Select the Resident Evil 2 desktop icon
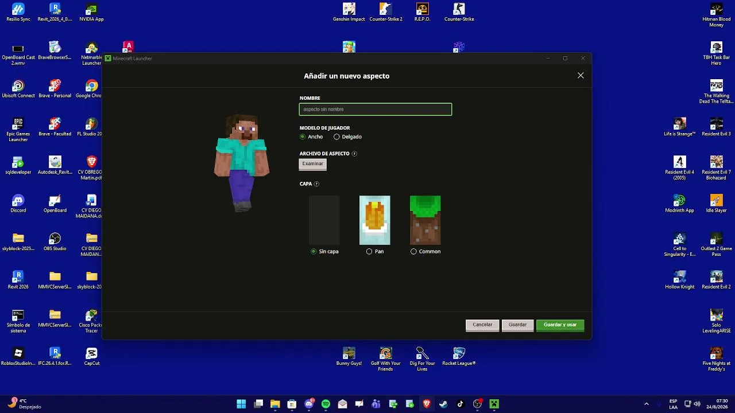The height and width of the screenshot is (413, 735). pyautogui.click(x=717, y=280)
